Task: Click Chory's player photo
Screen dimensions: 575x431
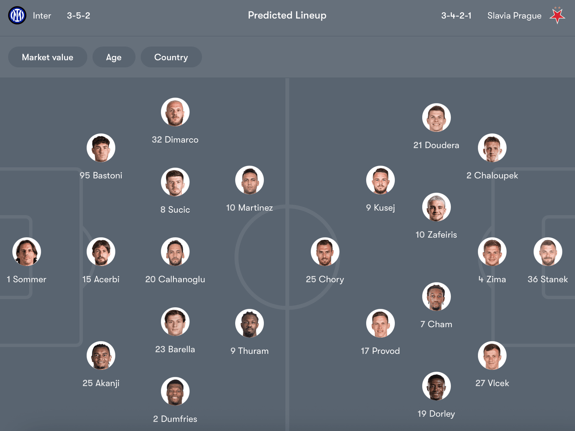Action: 325,252
